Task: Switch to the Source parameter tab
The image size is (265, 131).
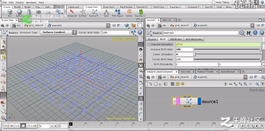Action: (x=152, y=39)
